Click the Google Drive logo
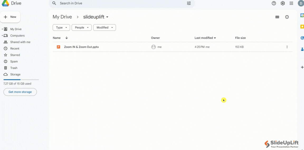304x150 pixels. (6, 3)
